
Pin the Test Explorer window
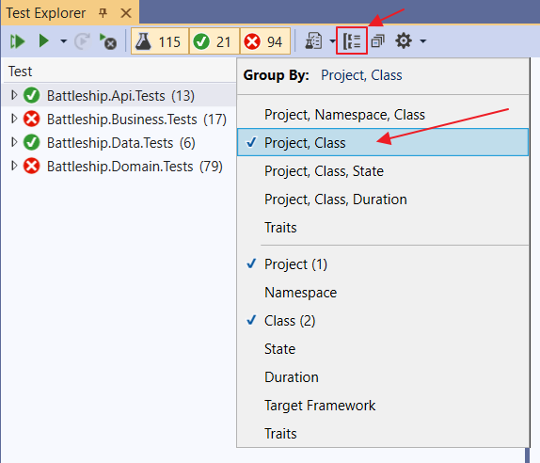(103, 13)
